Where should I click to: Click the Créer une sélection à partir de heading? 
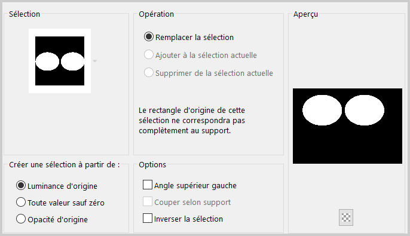pyautogui.click(x=65, y=165)
